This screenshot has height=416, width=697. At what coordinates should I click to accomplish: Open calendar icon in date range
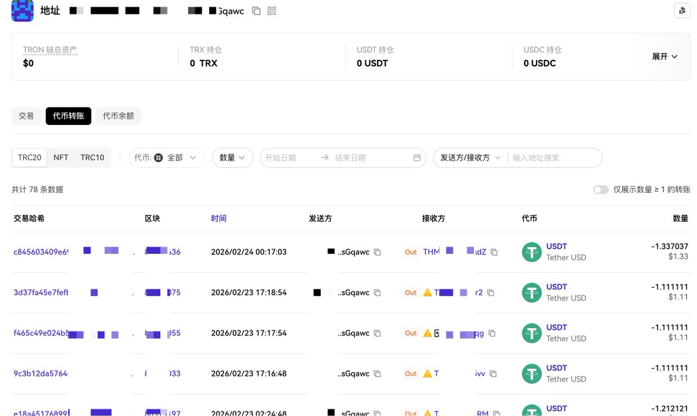(x=416, y=158)
